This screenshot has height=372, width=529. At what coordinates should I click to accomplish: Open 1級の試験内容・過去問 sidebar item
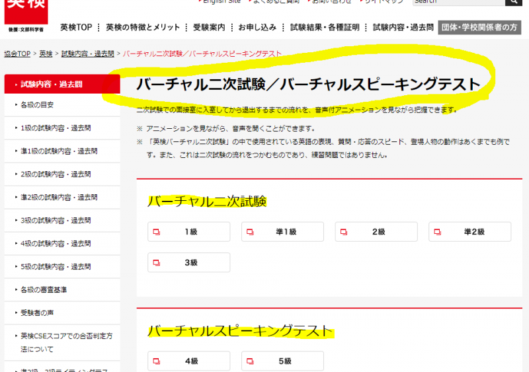(62, 128)
